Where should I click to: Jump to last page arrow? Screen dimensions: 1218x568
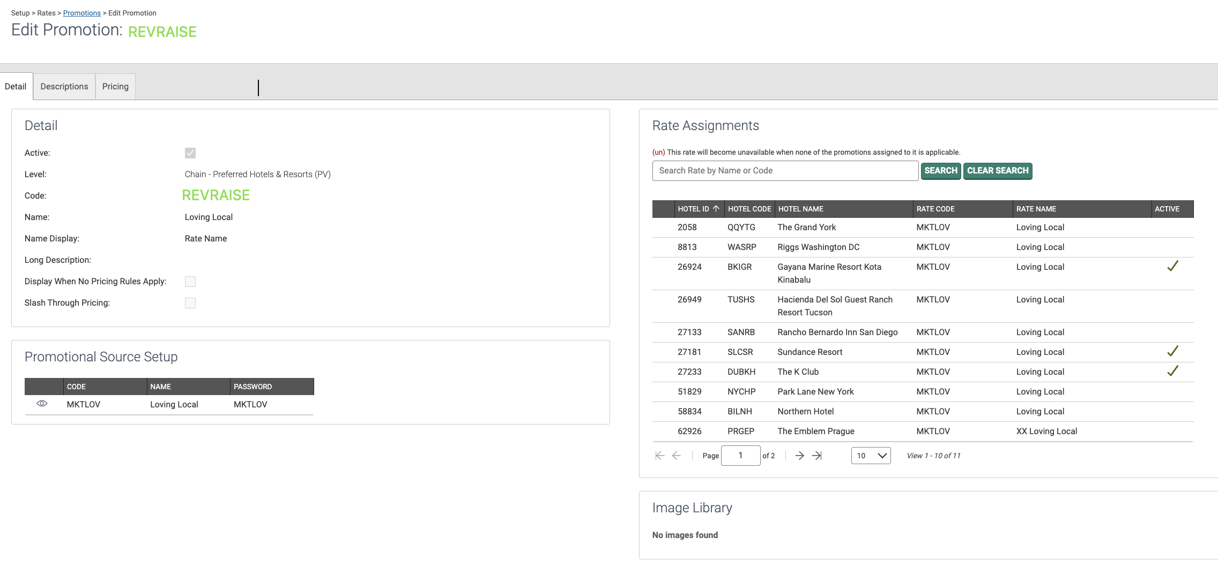click(817, 456)
